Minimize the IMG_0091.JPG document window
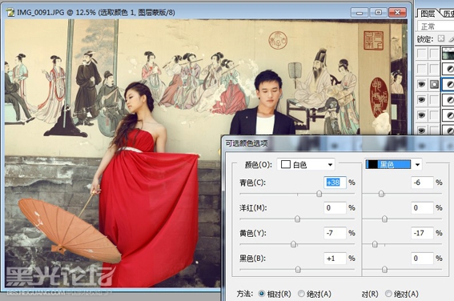Viewport: 454px width, 301px height. (x=360, y=13)
